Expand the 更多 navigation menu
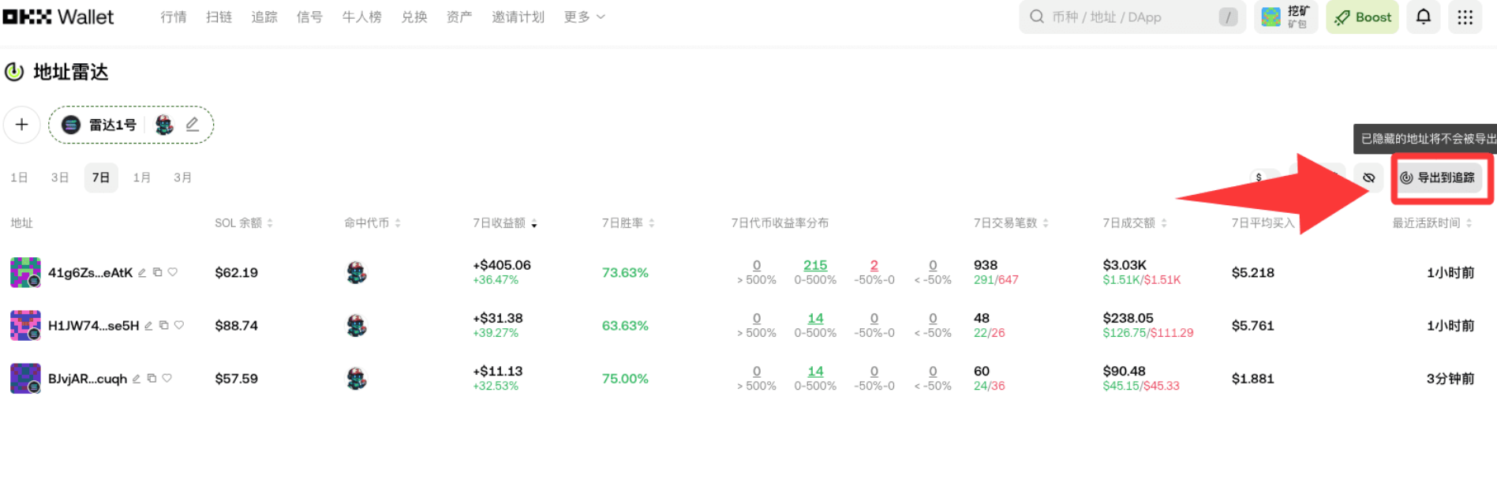The height and width of the screenshot is (497, 1497). point(584,17)
